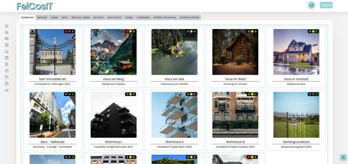This screenshot has height=164, width=348.
Task: Open the calendar icon in the sidebar
Action: click(7, 84)
